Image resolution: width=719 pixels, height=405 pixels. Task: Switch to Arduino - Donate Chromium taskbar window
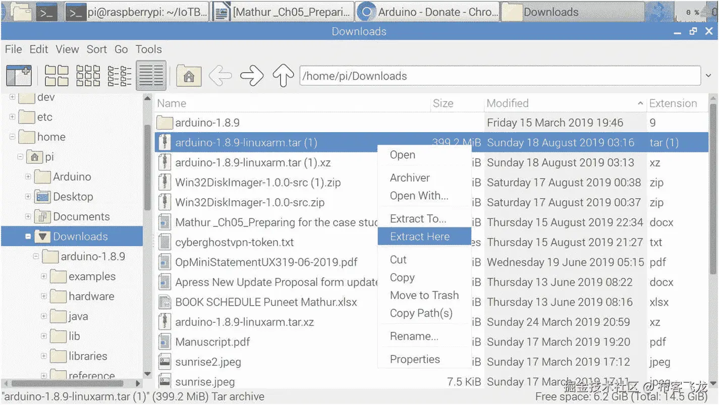(427, 12)
